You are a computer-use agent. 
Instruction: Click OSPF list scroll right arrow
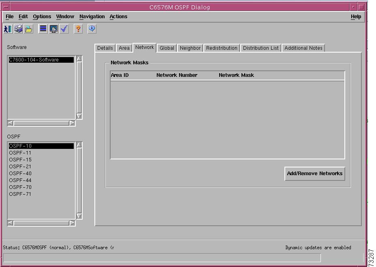click(72, 223)
